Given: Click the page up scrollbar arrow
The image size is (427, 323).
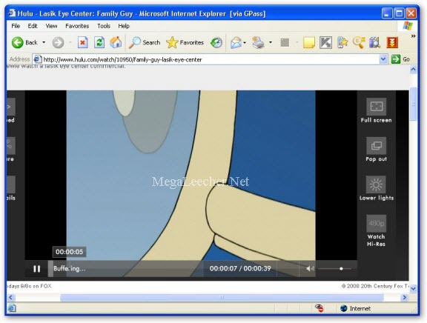Looking at the screenshot, I should coord(413,70).
